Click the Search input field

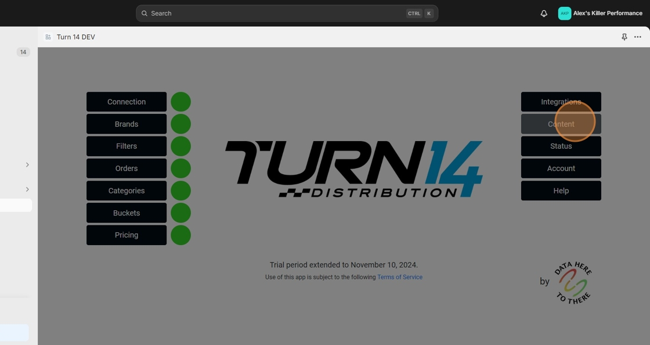click(x=287, y=13)
